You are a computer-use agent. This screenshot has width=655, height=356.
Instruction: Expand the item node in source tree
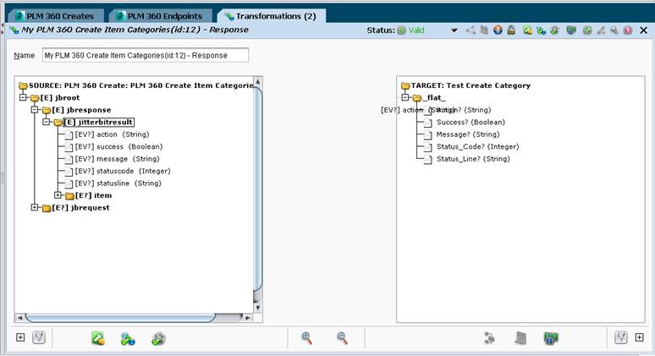(x=58, y=195)
